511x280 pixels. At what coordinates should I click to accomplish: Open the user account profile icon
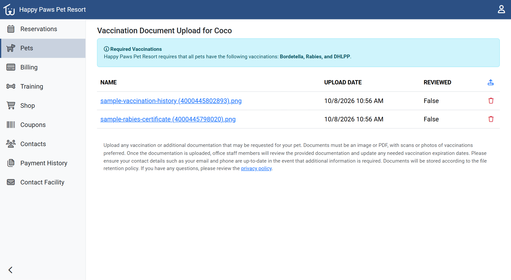(x=501, y=9)
